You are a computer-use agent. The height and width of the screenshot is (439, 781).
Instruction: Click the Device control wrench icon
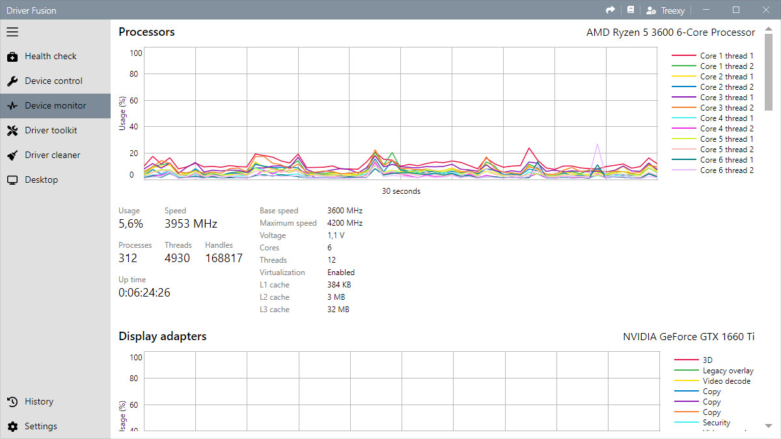click(x=12, y=81)
